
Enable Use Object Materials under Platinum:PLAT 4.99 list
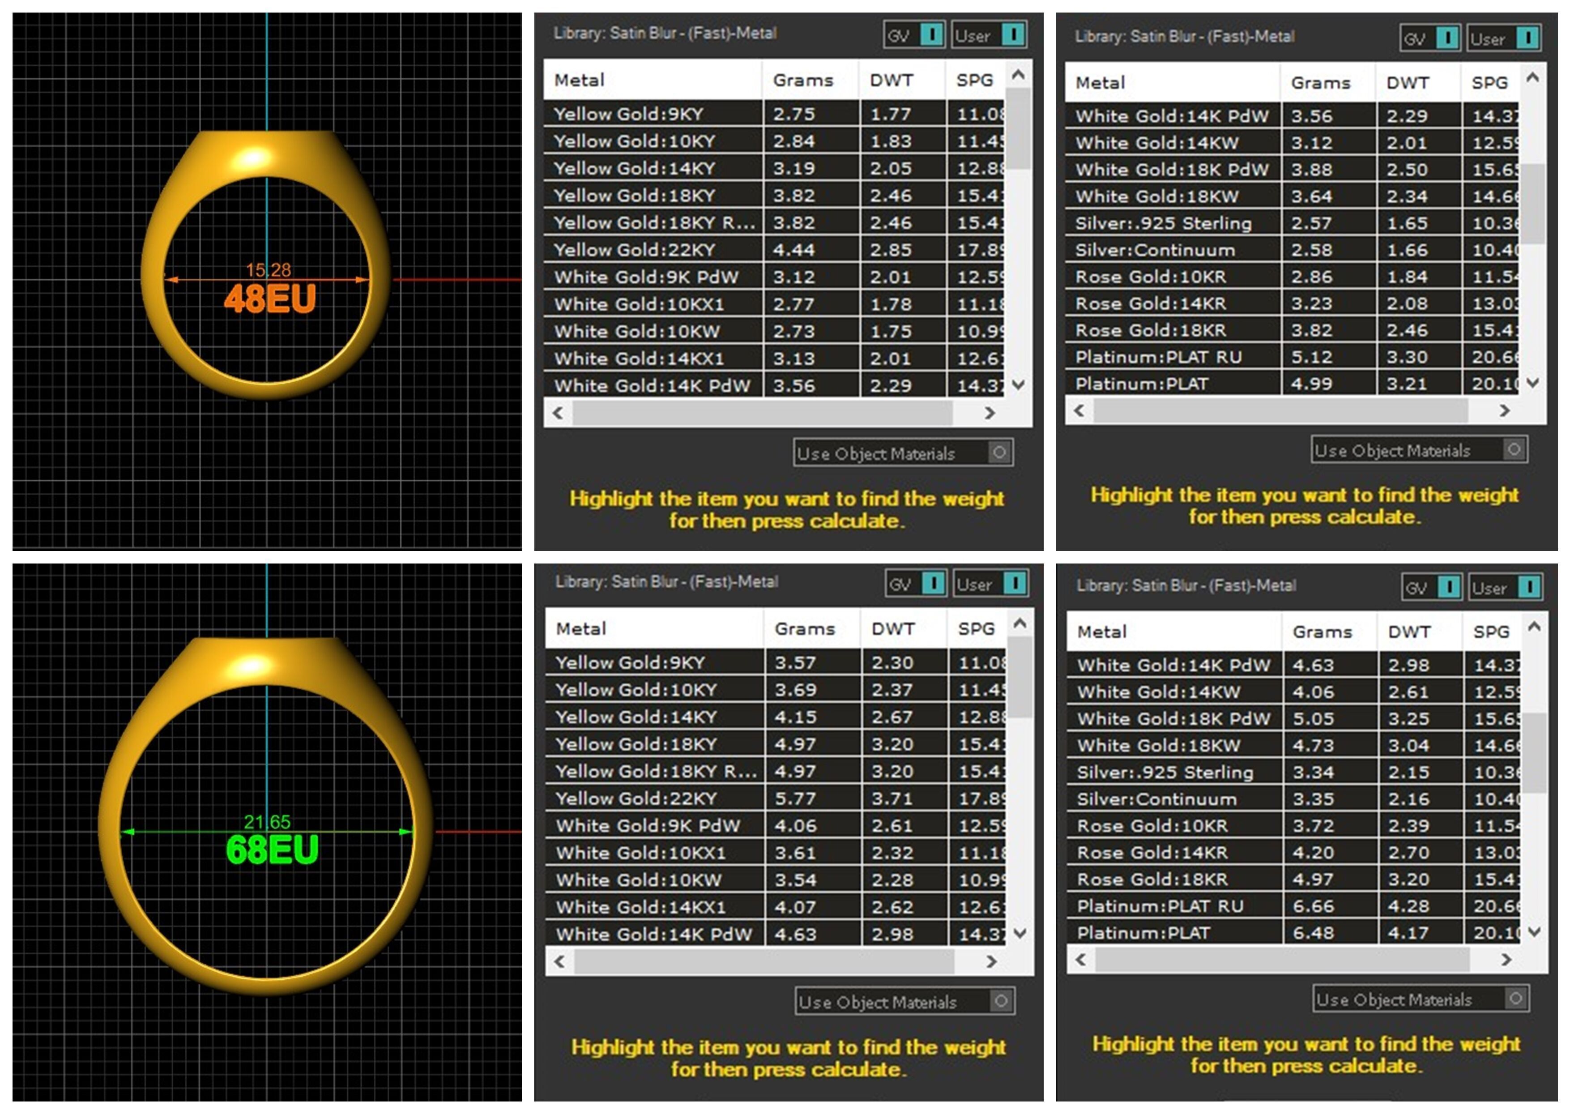[1514, 449]
